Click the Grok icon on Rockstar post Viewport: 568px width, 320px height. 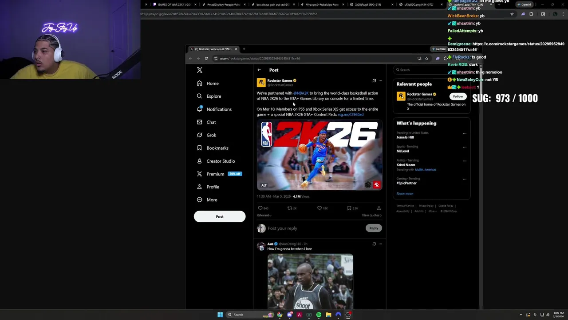(x=374, y=80)
